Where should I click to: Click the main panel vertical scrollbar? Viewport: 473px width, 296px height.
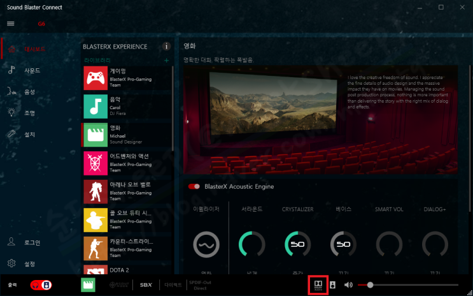click(470, 138)
